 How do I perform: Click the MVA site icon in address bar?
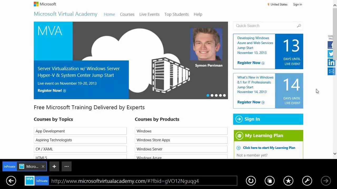click(30, 181)
